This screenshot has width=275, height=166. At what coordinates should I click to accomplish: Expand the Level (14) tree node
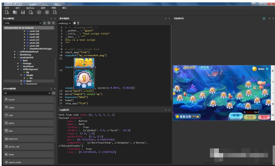(x=25, y=31)
